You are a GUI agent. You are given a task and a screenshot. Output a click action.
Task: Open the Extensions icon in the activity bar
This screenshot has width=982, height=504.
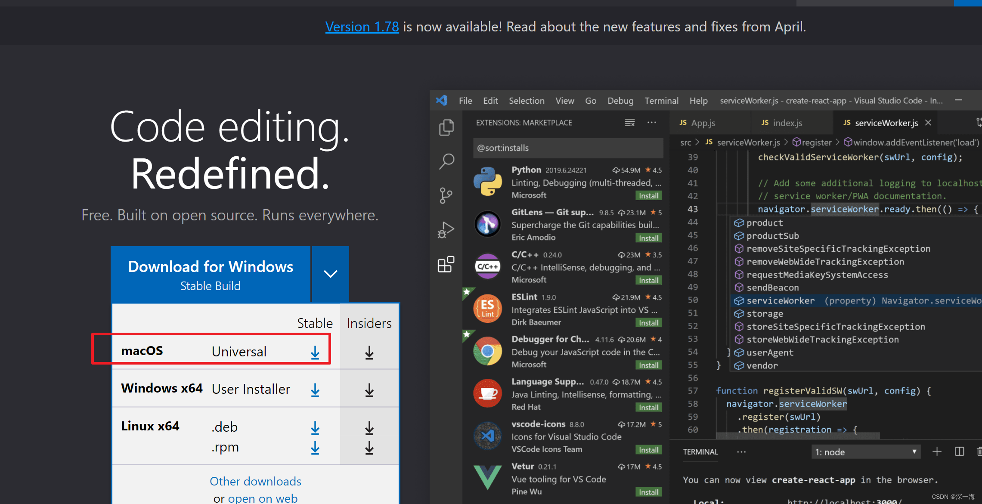coord(446,264)
